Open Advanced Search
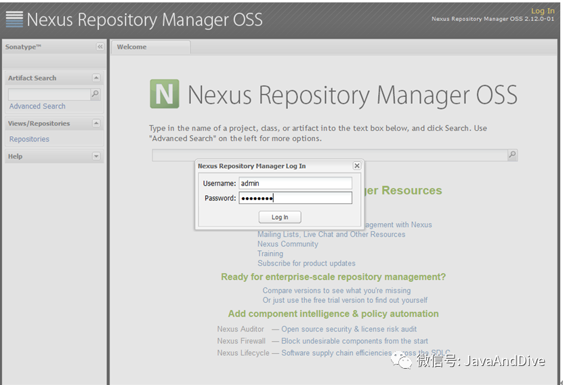Image resolution: width=563 pixels, height=385 pixels. click(37, 106)
